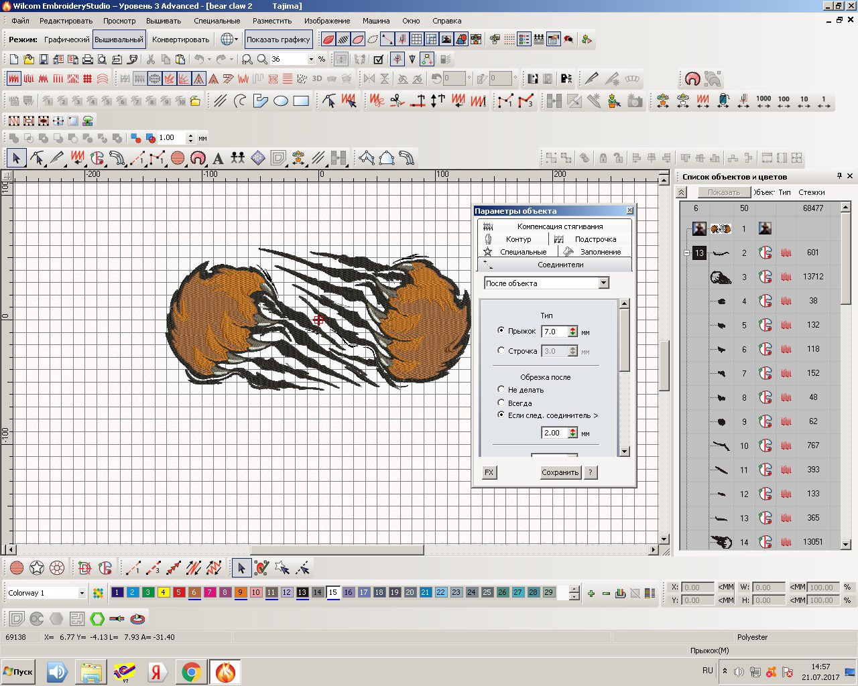Open the zoom percentage dropdown
Viewport: 858px width, 686px height.
click(310, 60)
